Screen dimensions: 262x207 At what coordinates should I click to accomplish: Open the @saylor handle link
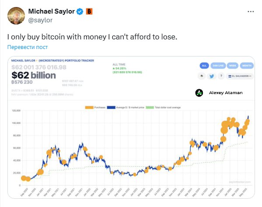(40, 20)
